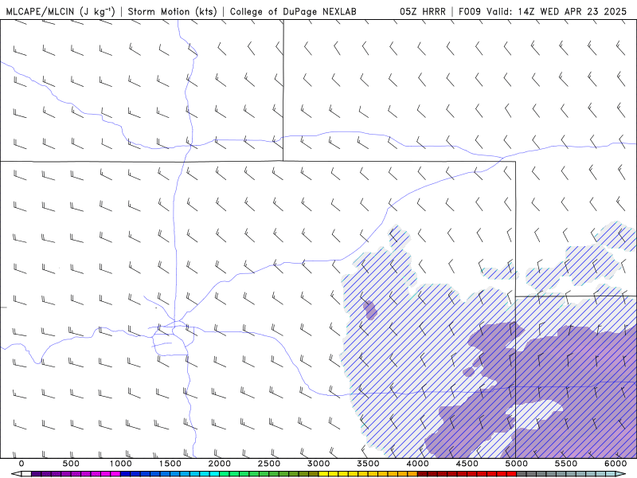Click the white swatch at the color bar start
The width and height of the screenshot is (637, 478).
26,474
